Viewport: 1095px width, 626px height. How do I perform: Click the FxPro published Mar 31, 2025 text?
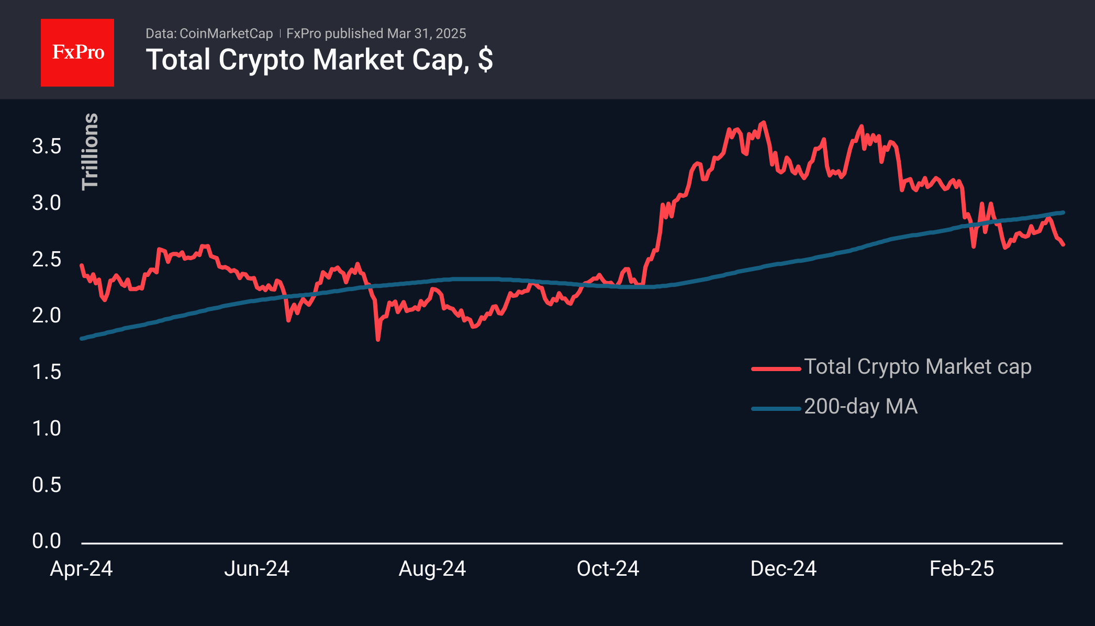[376, 33]
